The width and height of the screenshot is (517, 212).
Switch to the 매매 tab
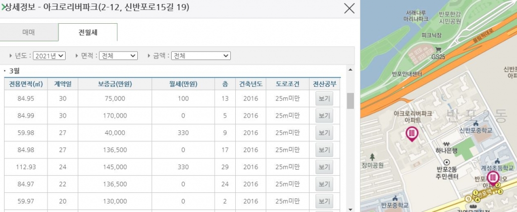29,32
